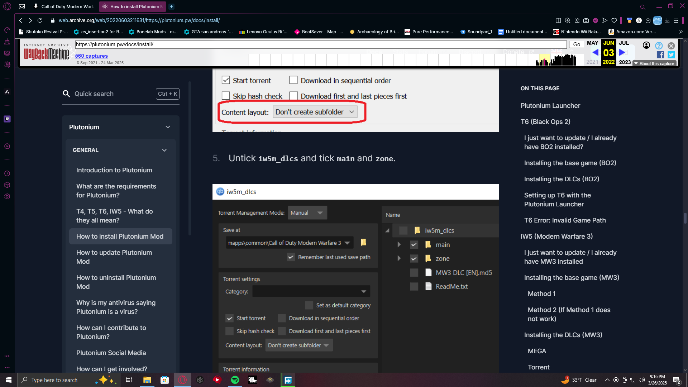Collapse the Plutonium sidebar group
The height and width of the screenshot is (387, 688).
(168, 127)
